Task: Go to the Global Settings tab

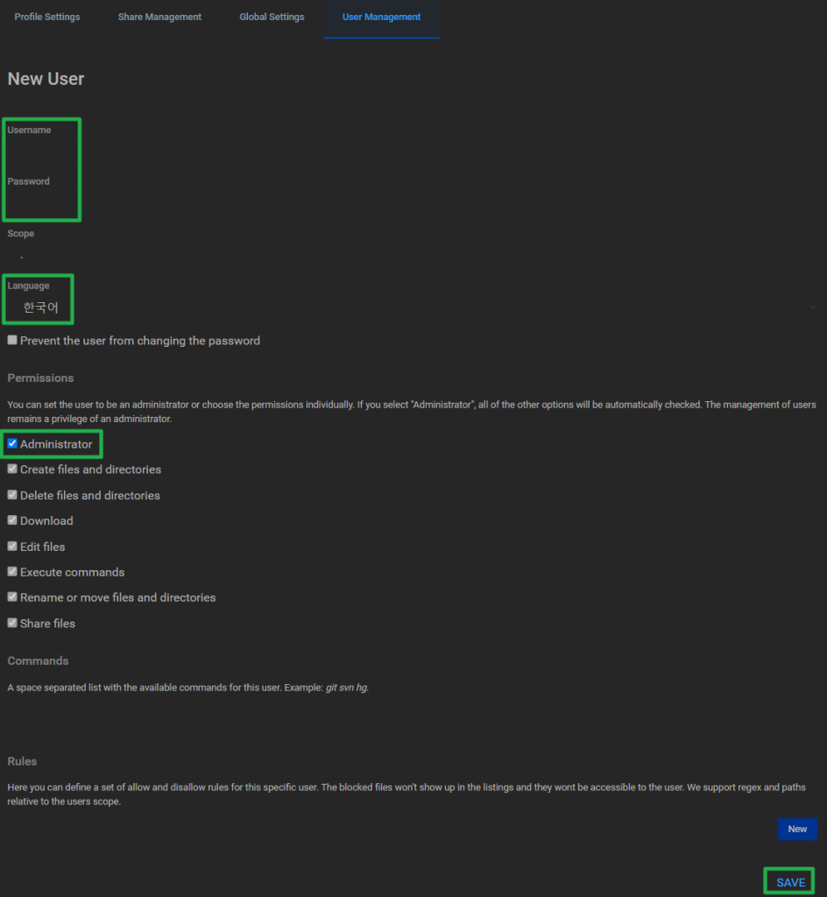Action: coord(272,18)
